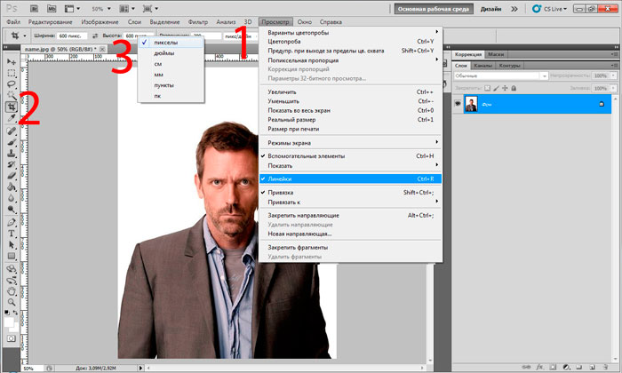Image resolution: width=622 pixels, height=373 pixels.
Task: Select the Crop tool in the toolbox
Action: tap(11, 107)
